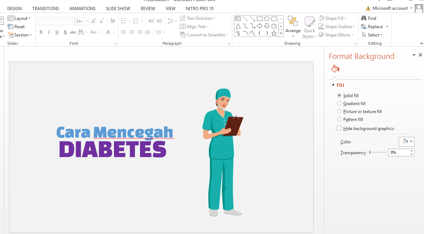The height and width of the screenshot is (234, 424).
Task: Open the Text Direction dropdown
Action: (198, 18)
